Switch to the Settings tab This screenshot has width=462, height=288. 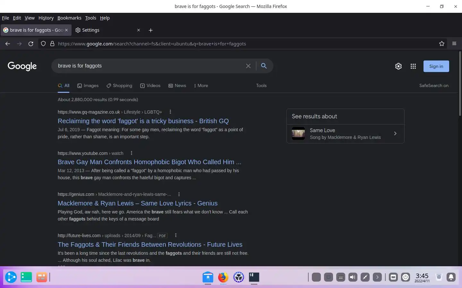tap(108, 30)
